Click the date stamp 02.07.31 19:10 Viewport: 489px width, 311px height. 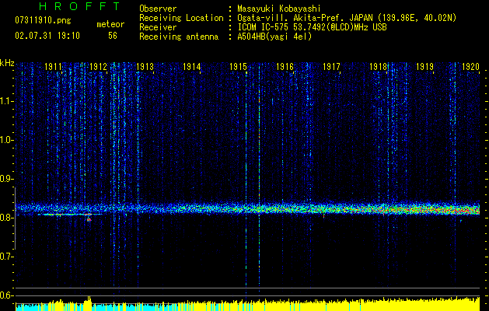47,36
